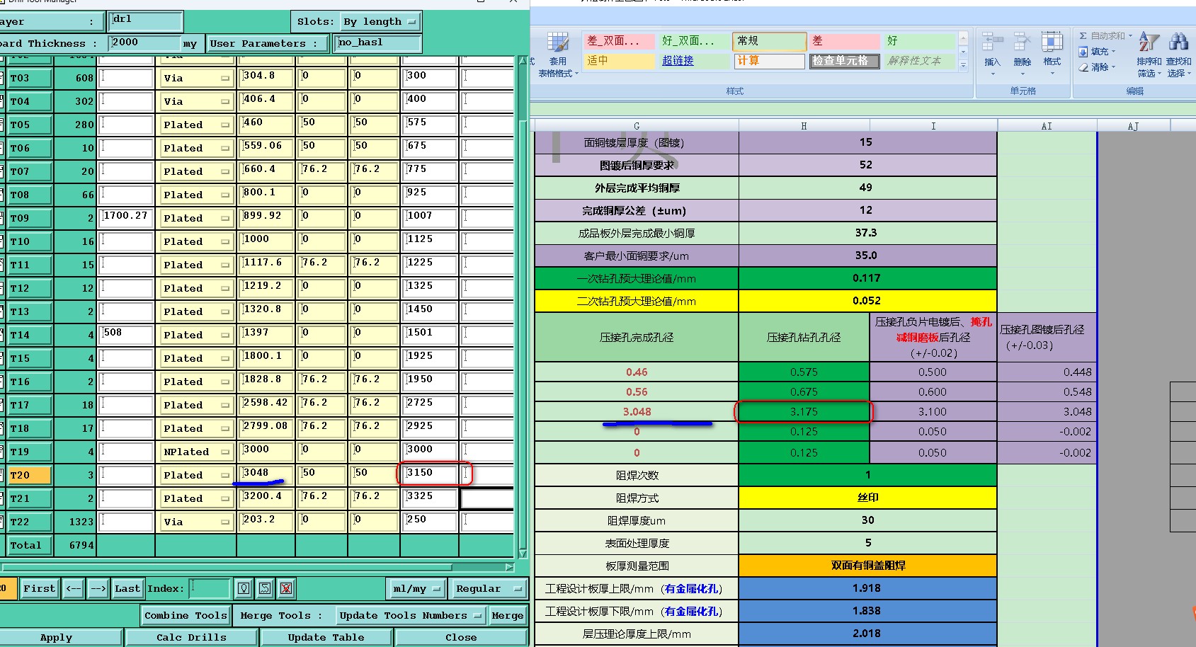Open the Format as Table (套用表格格式) icon in Excel
This screenshot has width=1196, height=647.
pyautogui.click(x=558, y=54)
